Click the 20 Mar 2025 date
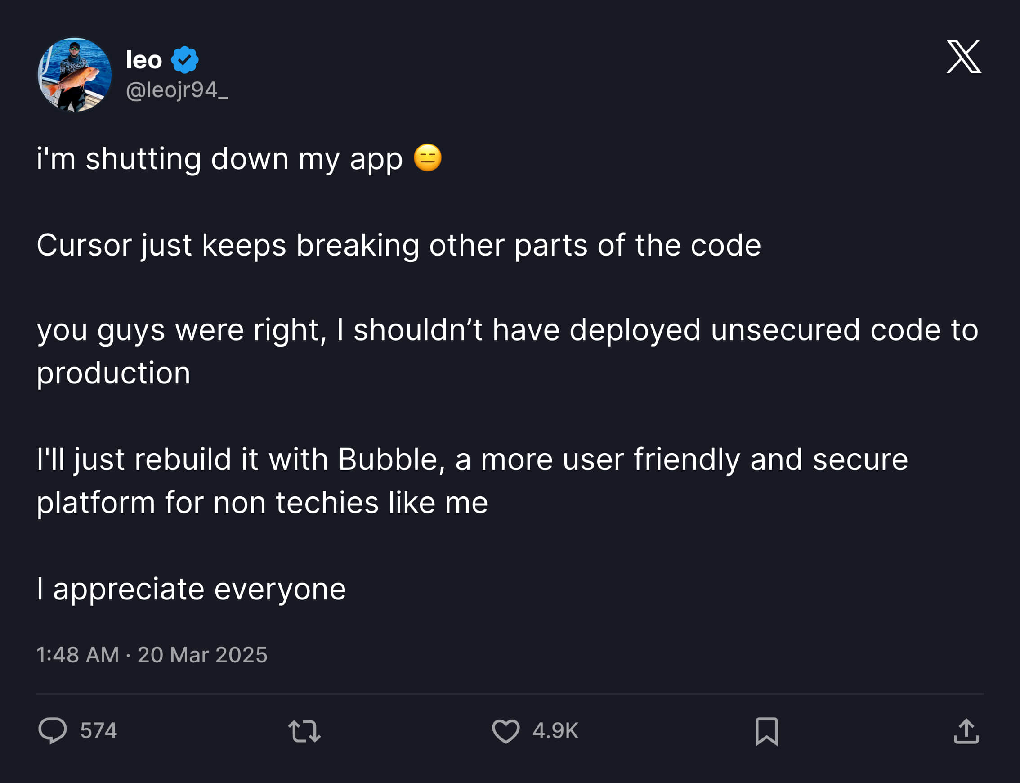 [202, 654]
